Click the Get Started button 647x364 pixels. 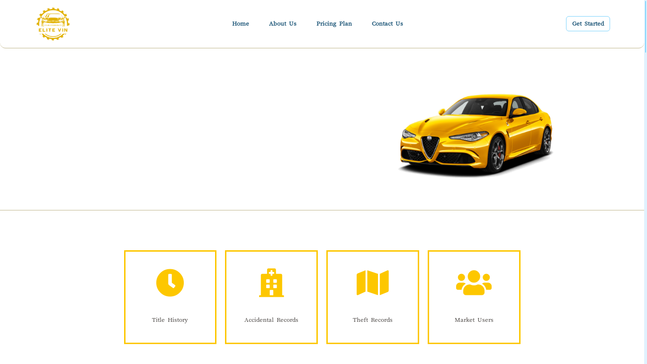(588, 24)
